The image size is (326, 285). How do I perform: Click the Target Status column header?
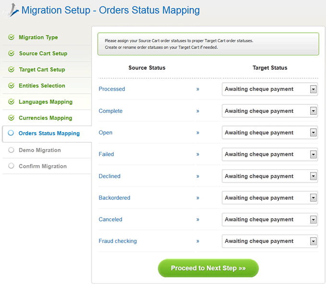(x=270, y=68)
